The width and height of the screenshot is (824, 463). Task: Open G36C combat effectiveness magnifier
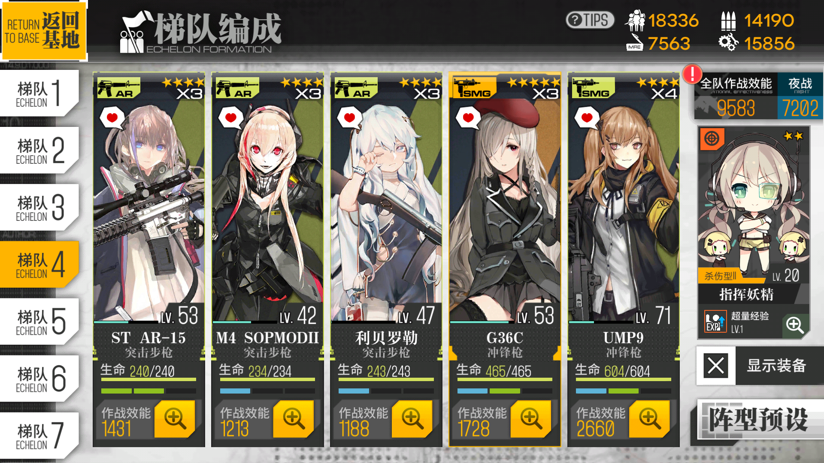coord(531,419)
